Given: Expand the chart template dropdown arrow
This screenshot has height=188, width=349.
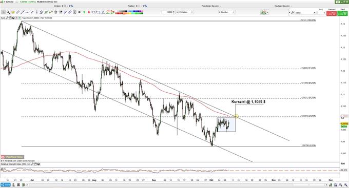Looking at the screenshot, I should [x=268, y=12].
